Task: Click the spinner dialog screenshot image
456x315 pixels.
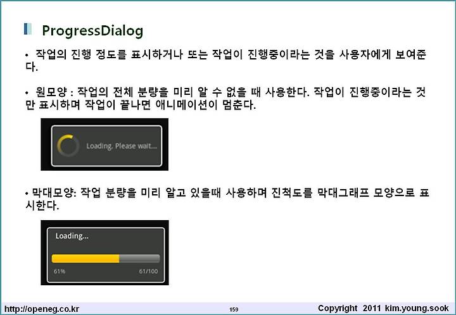Action: pyautogui.click(x=104, y=144)
